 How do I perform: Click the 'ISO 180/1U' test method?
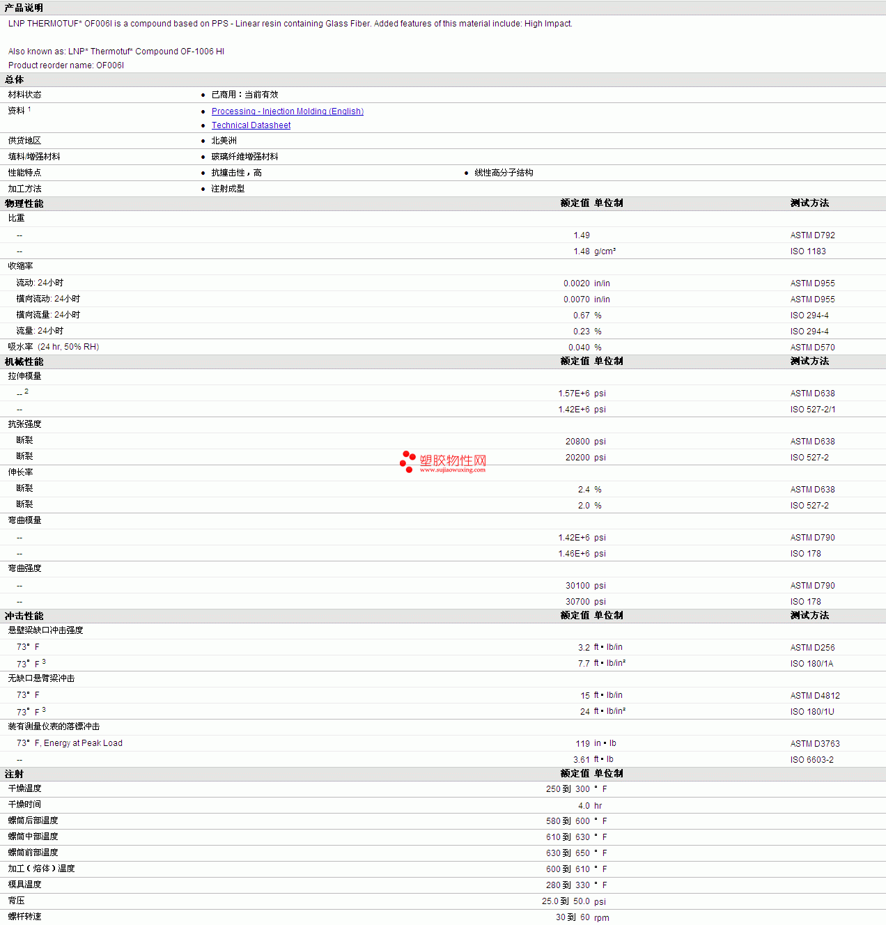coord(812,712)
